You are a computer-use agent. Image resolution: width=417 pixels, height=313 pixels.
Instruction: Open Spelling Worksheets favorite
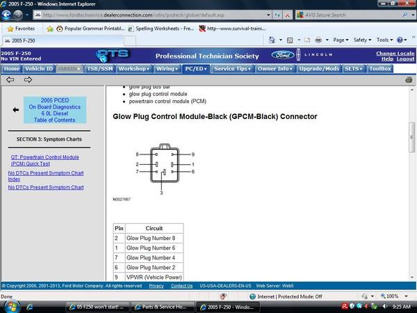(161, 29)
